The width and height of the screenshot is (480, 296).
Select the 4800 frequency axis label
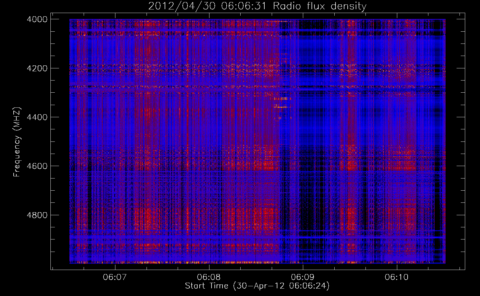[37, 215]
